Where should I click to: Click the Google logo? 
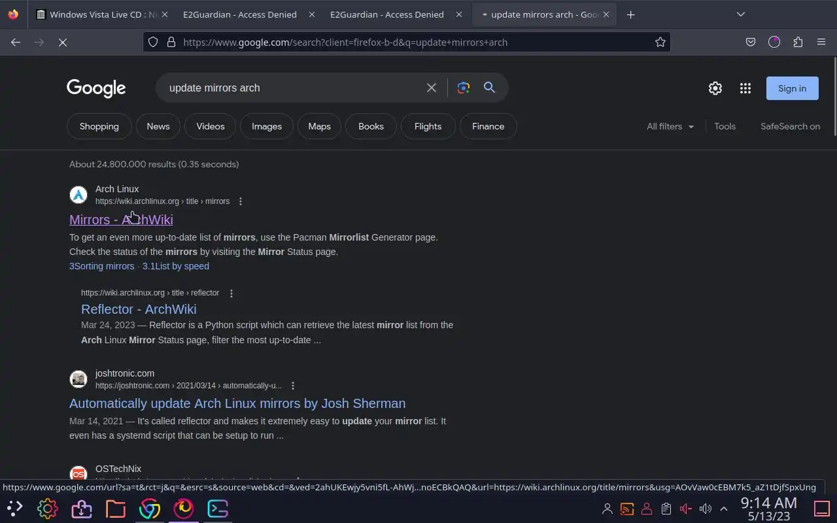click(x=96, y=88)
